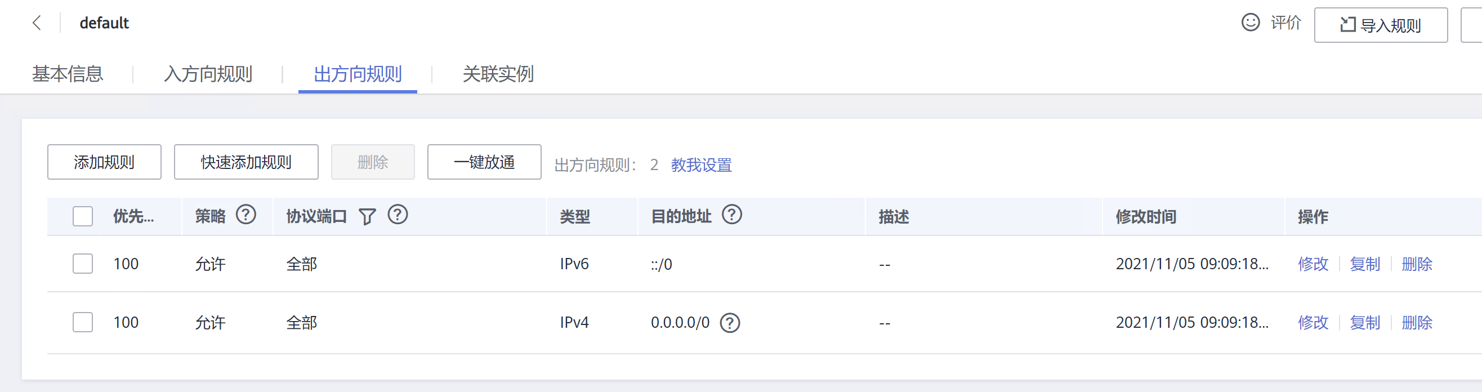This screenshot has width=1482, height=392.
Task: Check the IPv4 rule row checkbox
Action: [83, 322]
